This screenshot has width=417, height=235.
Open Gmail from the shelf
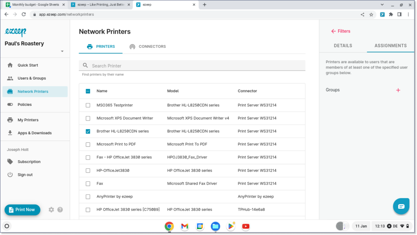coord(184,226)
